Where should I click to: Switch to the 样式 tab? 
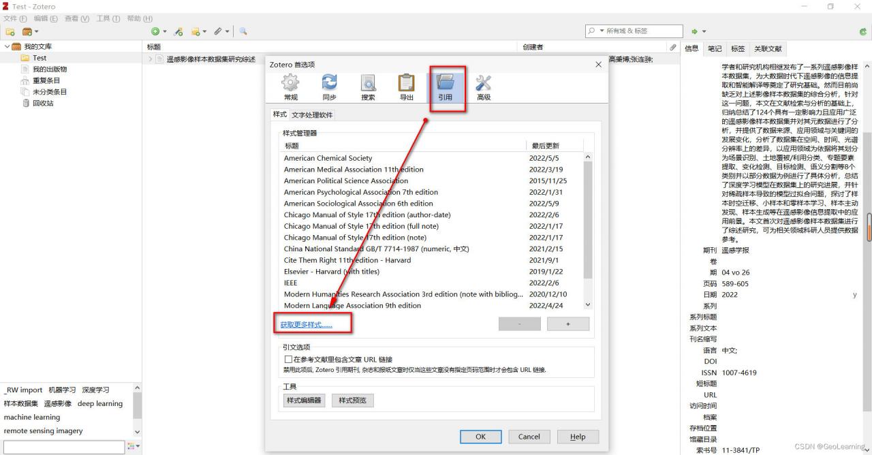coord(280,114)
